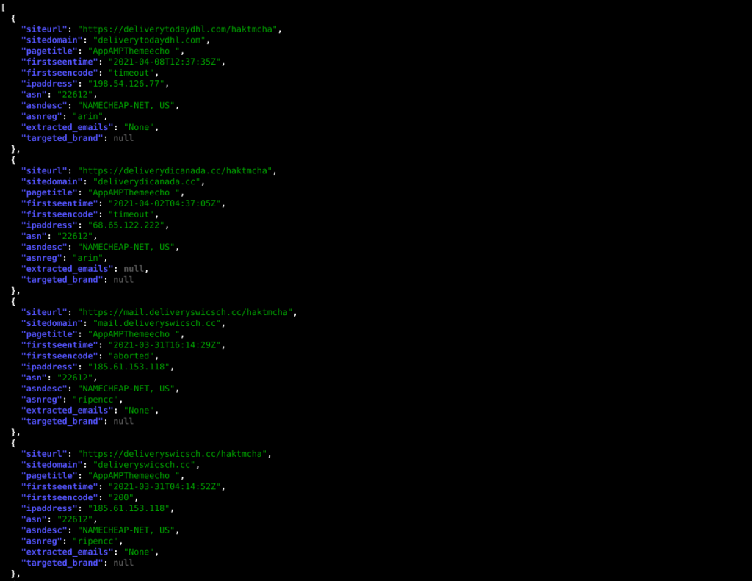The height and width of the screenshot is (581, 752).
Task: Click sitedomain value "deliverydicanada.cc"
Action: pyautogui.click(x=147, y=182)
